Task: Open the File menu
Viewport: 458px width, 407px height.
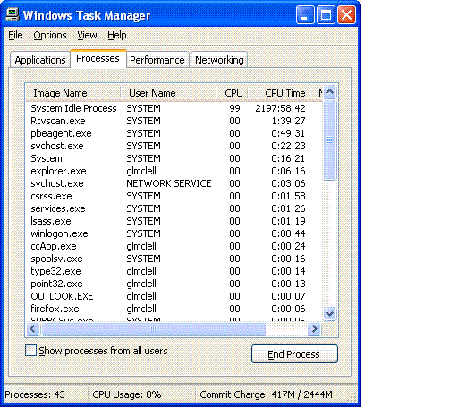Action: point(15,35)
